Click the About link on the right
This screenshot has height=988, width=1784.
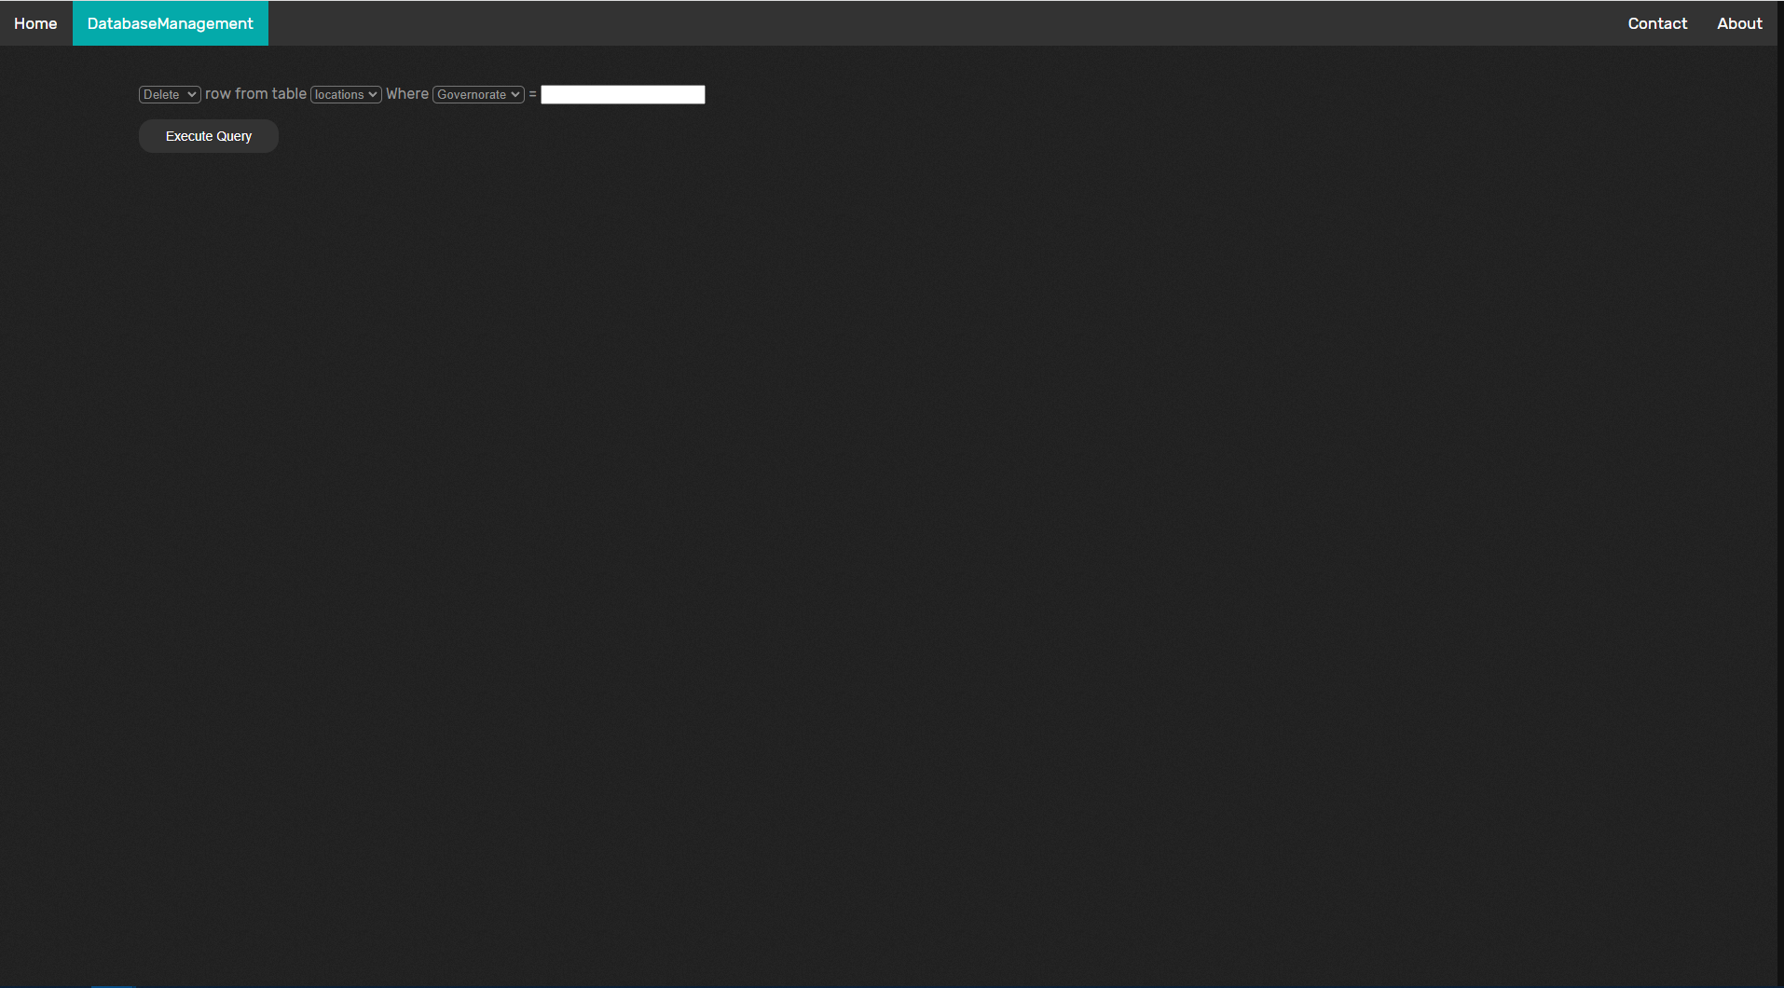[1739, 22]
